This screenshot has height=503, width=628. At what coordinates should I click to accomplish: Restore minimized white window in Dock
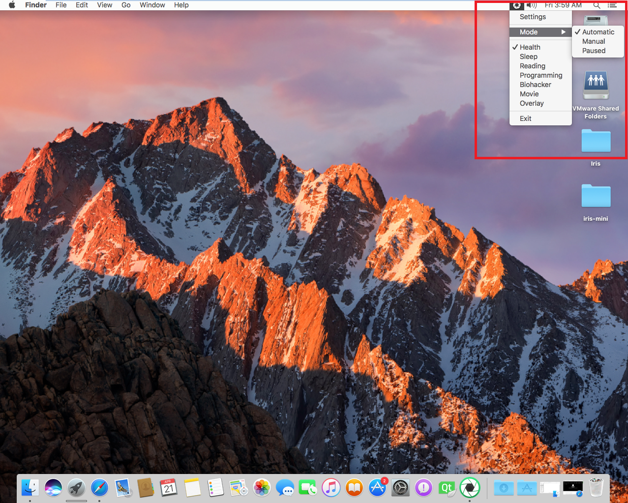[x=550, y=488]
